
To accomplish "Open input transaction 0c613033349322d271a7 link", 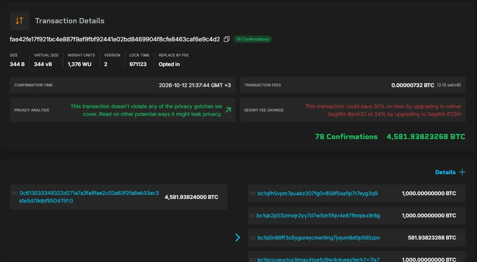I will coord(89,197).
